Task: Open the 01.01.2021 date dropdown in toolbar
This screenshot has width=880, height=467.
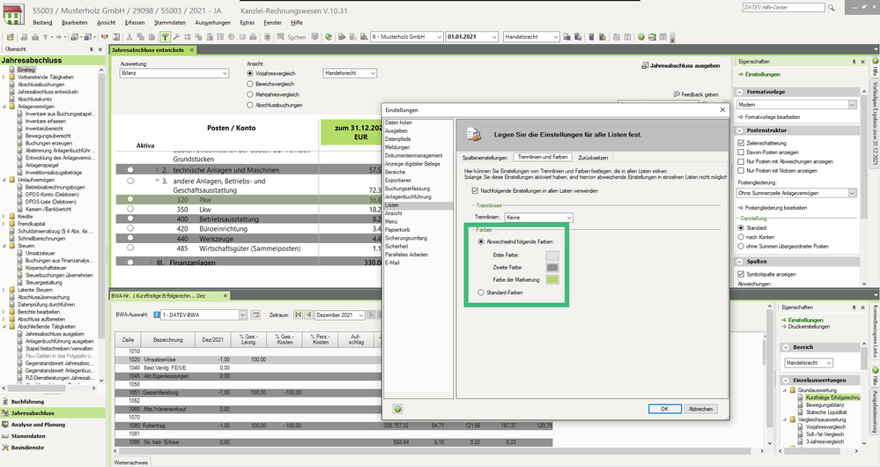Action: [x=472, y=36]
